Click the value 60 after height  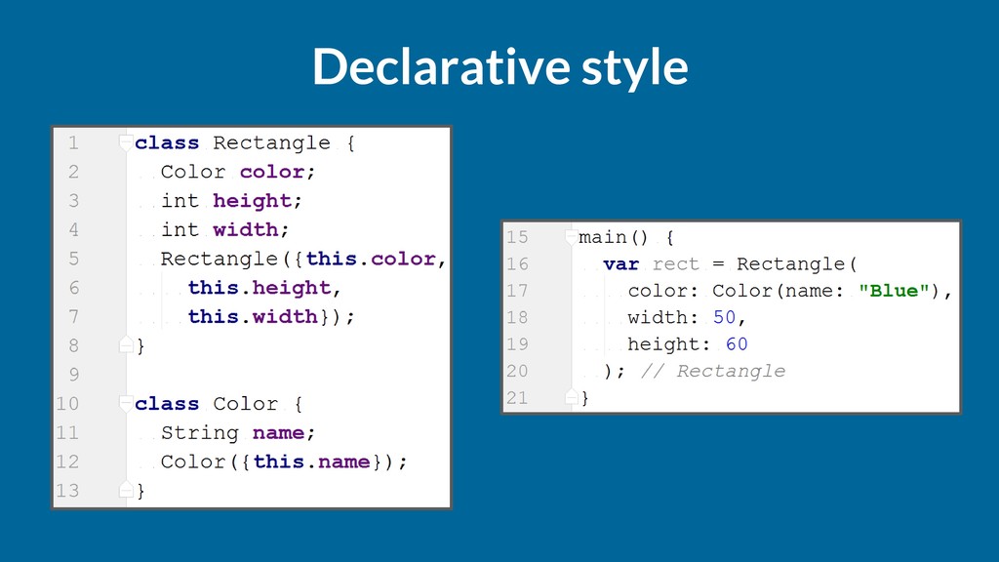click(737, 344)
